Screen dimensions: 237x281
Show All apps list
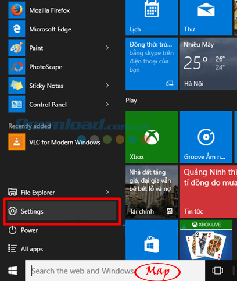point(62,249)
